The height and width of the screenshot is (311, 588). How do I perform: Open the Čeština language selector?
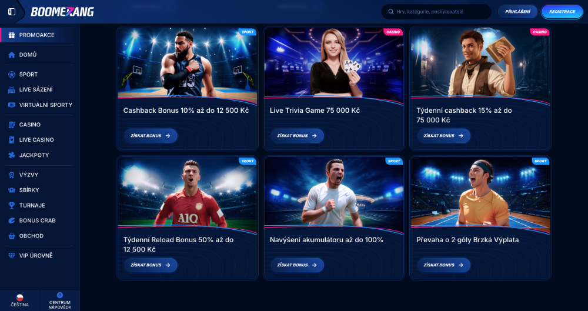tap(19, 300)
